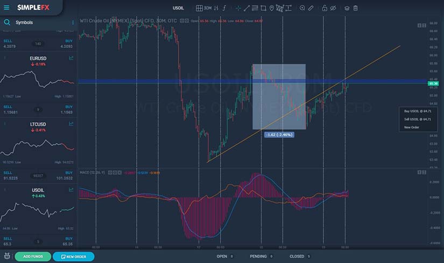Choose Sell USOIL @ 64.71 menu item

[x=418, y=119]
